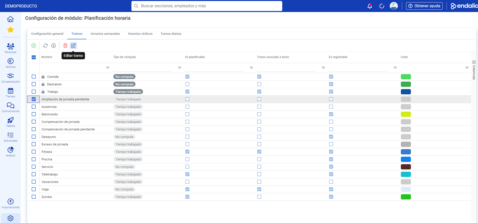
Task: Select the Baloncesto row checkbox
Action: [x=34, y=114]
